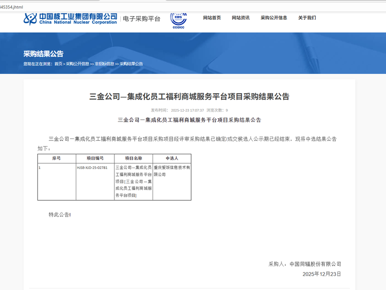Click the 特此公告! text
The image size is (386, 290).
tap(60, 215)
